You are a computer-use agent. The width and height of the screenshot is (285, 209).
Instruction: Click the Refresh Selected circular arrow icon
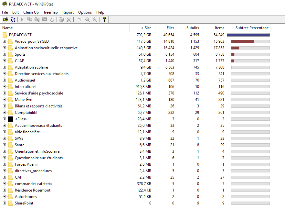point(52,20)
